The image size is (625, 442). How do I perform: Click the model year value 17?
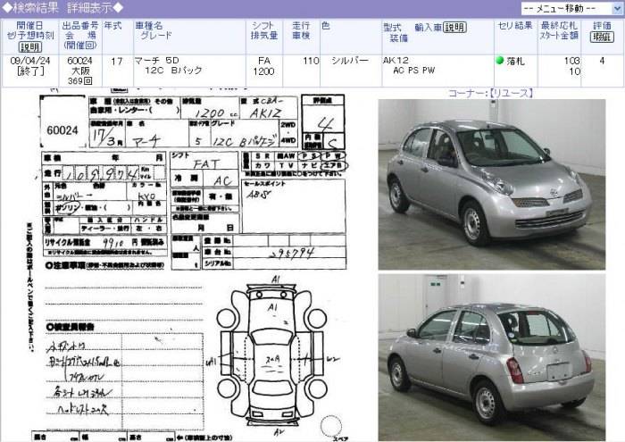pos(117,62)
